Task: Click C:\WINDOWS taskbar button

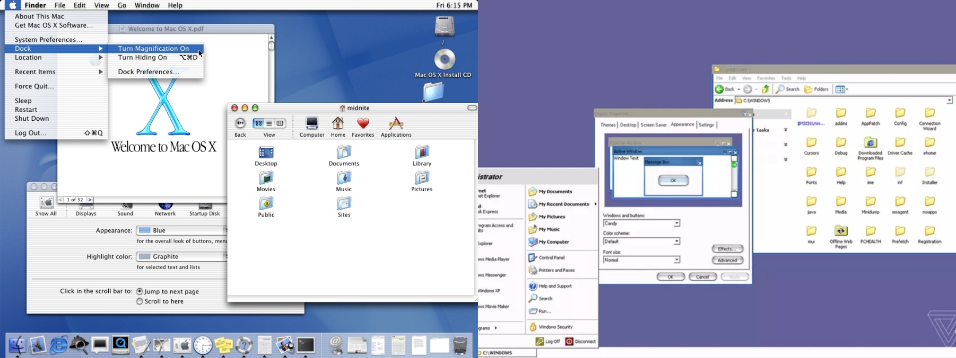Action: tap(508, 353)
